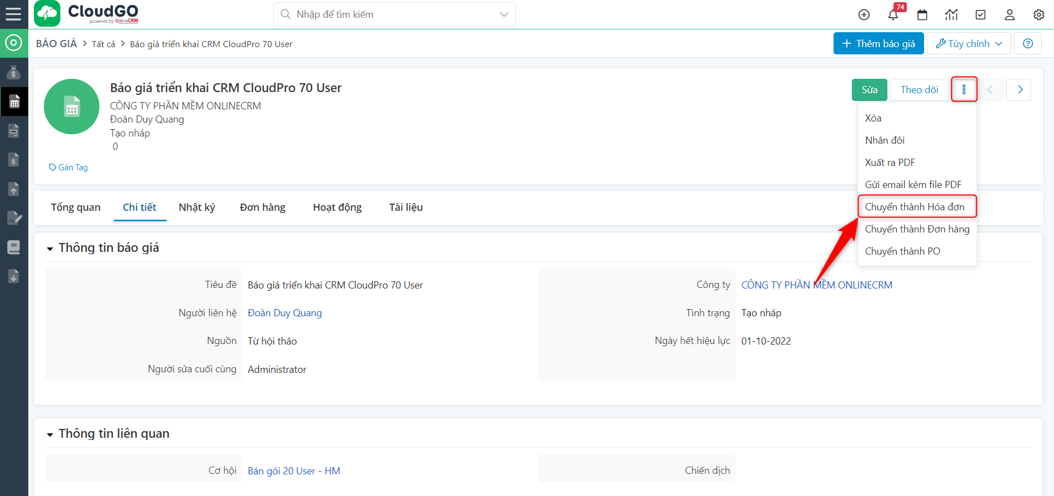The width and height of the screenshot is (1054, 496).
Task: Open the Đoàn Duy Quang contact link
Action: tap(284, 313)
